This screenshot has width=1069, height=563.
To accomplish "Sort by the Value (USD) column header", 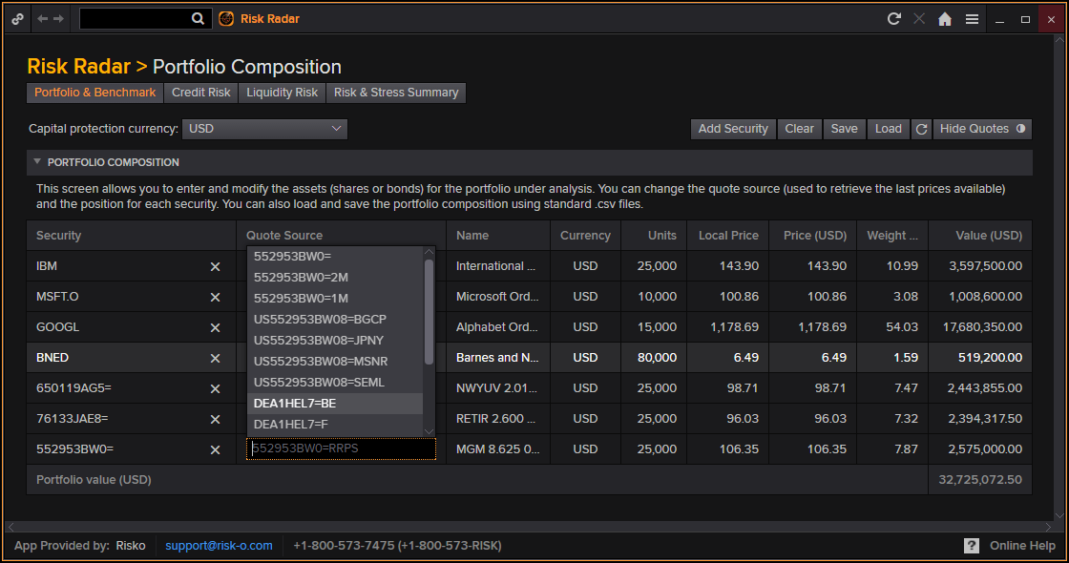I will tap(980, 235).
